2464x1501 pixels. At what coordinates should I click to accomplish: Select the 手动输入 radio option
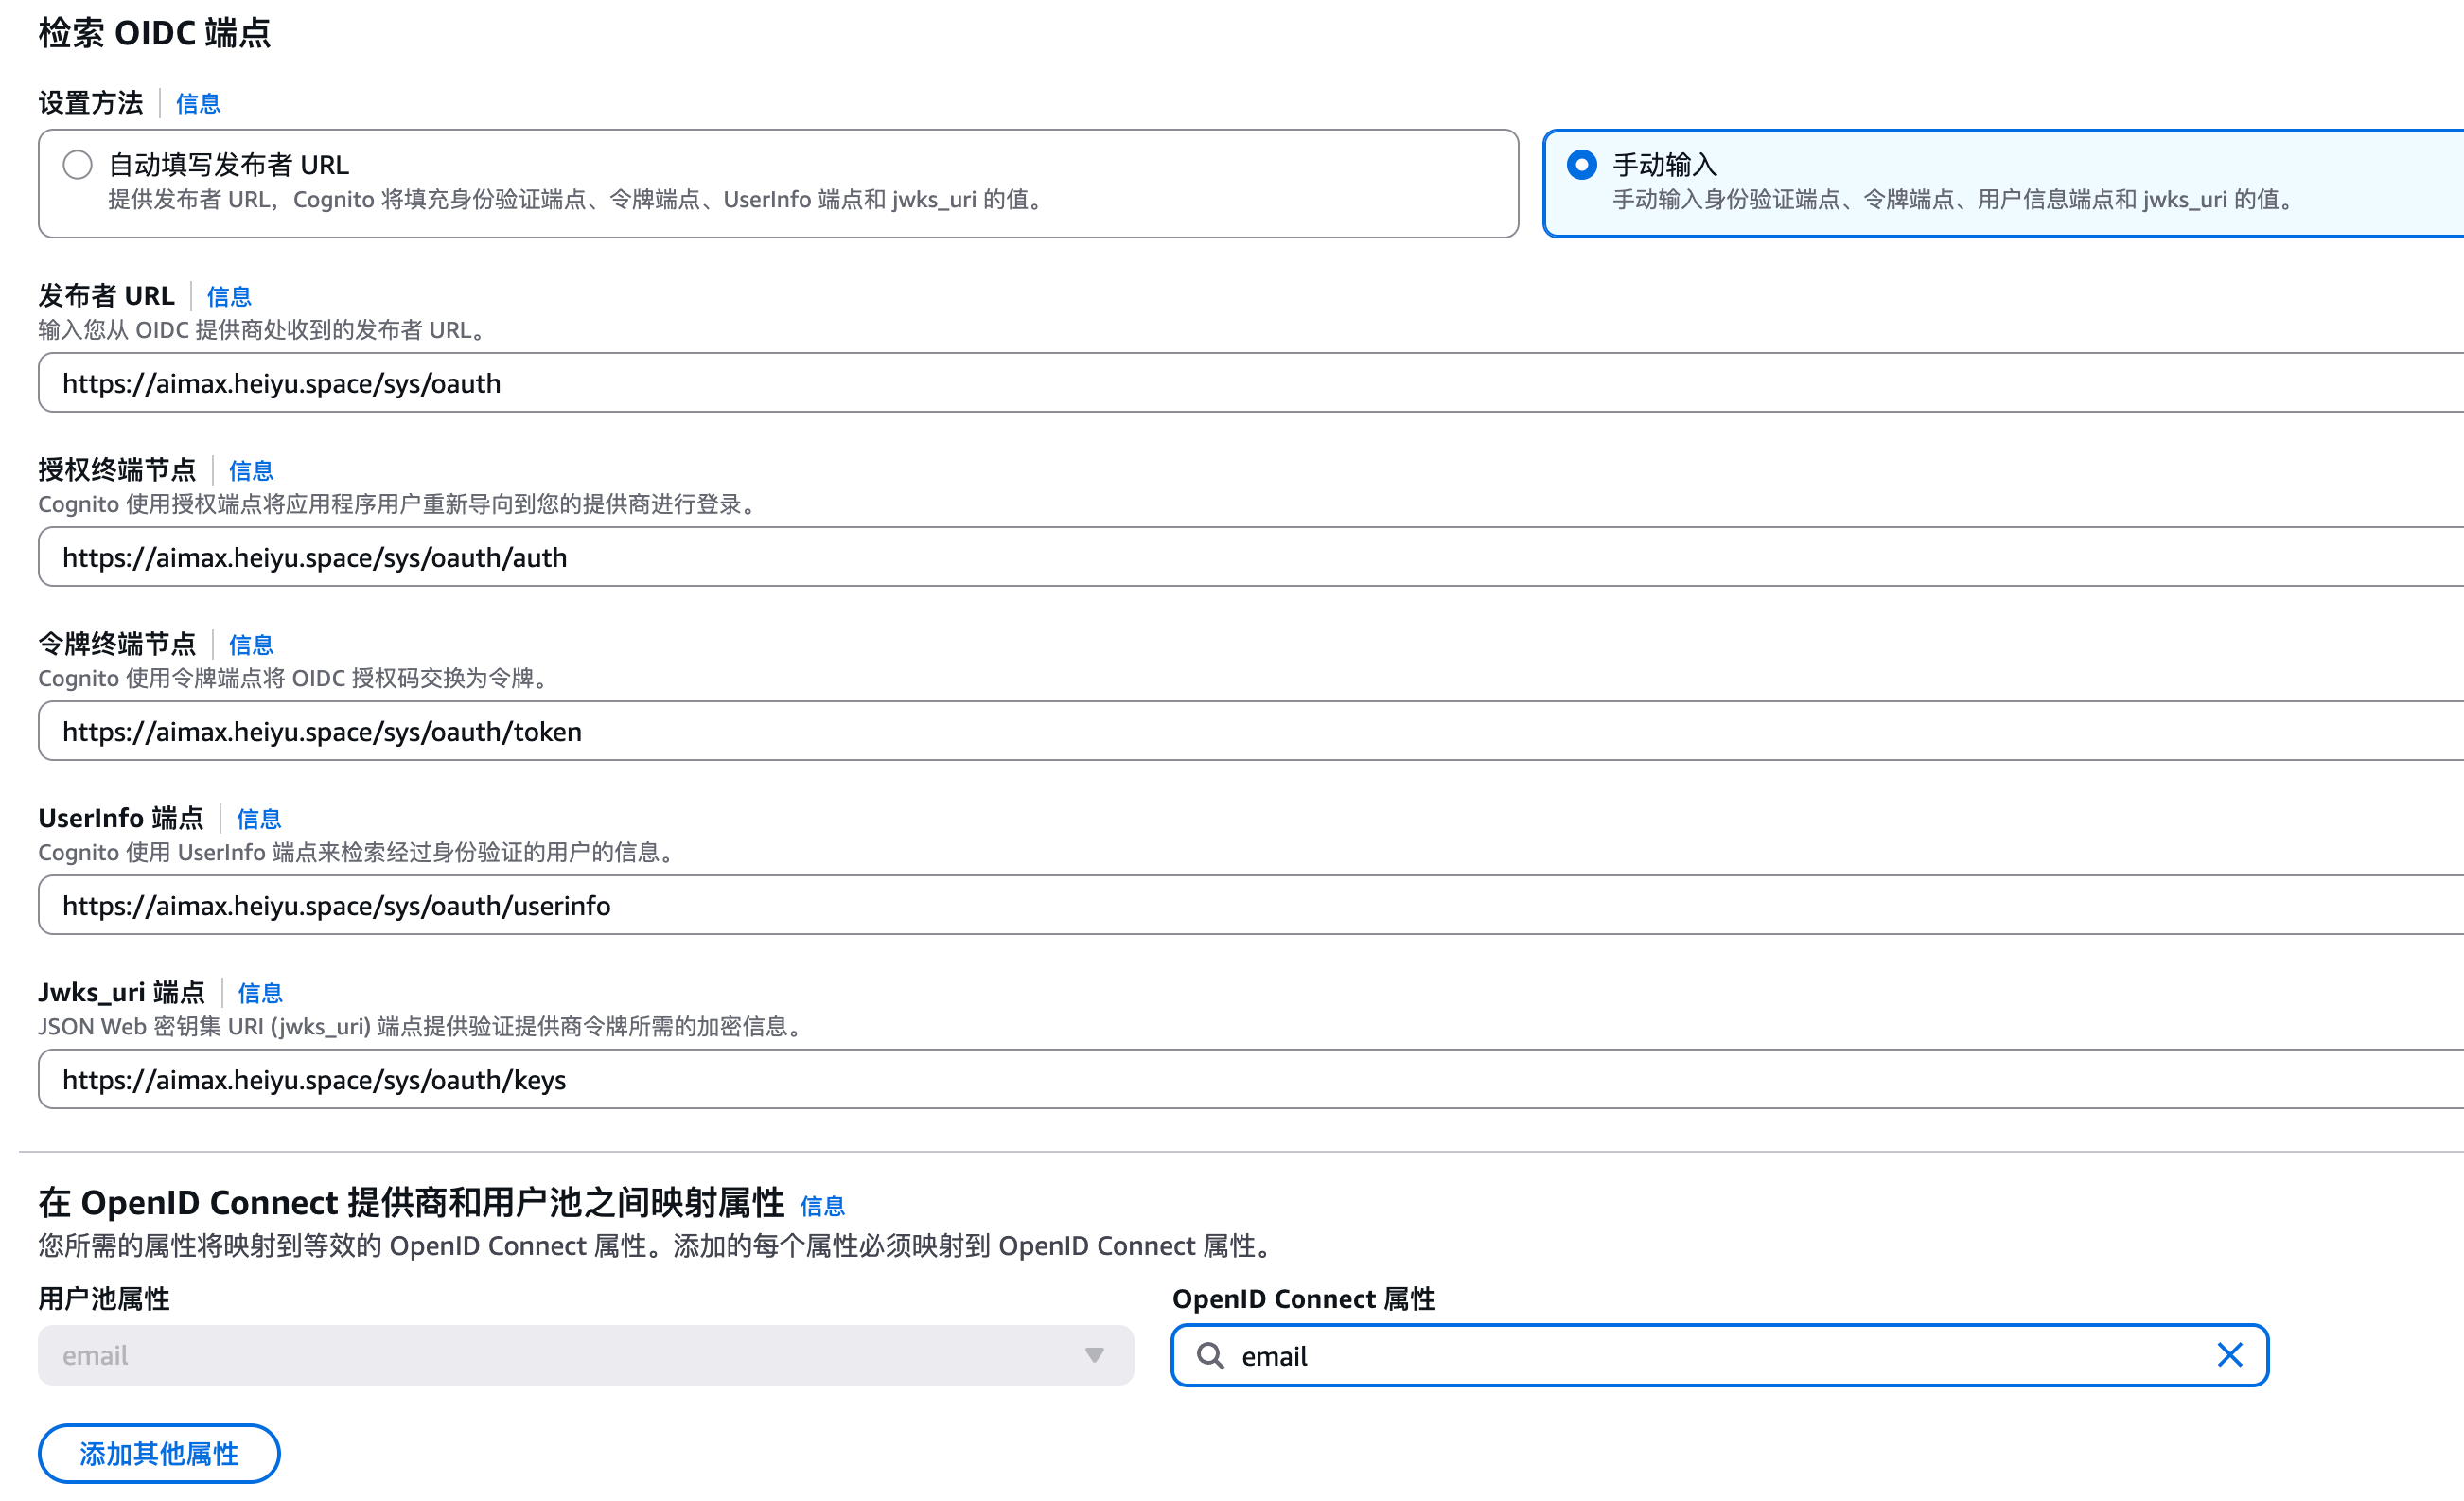[1581, 165]
